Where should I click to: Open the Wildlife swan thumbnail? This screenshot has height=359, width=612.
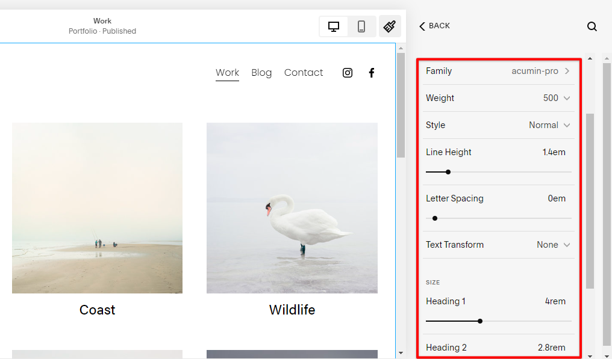[x=292, y=208]
